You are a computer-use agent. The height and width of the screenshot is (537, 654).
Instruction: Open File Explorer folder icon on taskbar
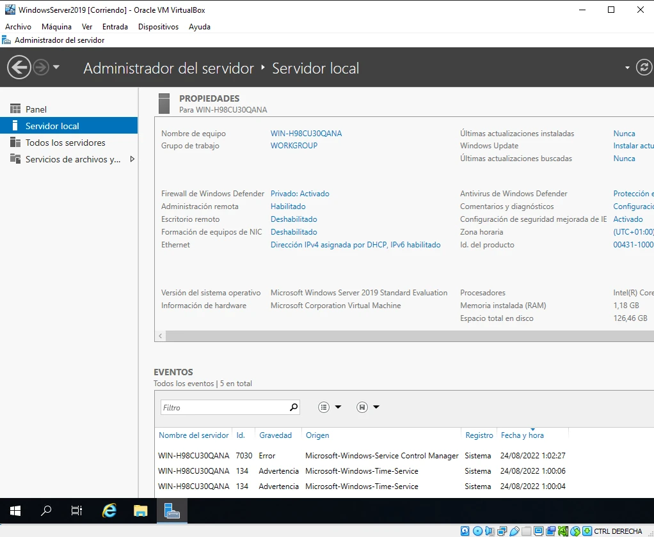[x=141, y=510]
